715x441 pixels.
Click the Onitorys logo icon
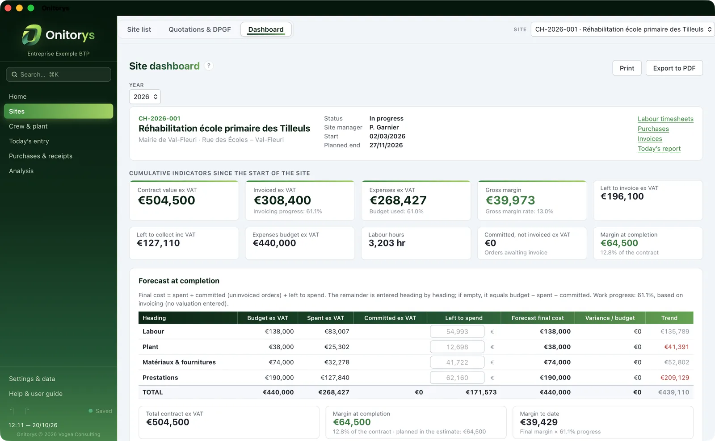32,35
